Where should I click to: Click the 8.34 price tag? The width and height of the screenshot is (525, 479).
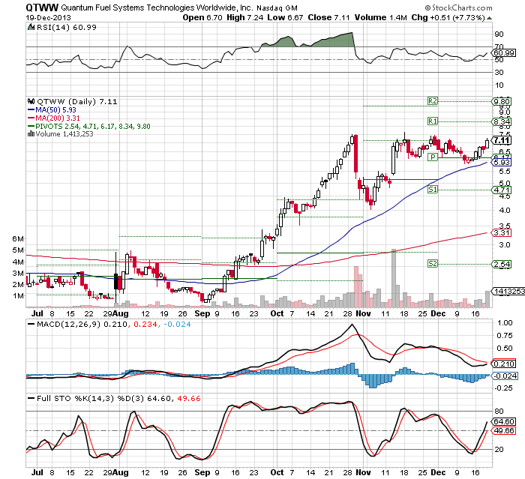click(x=502, y=121)
